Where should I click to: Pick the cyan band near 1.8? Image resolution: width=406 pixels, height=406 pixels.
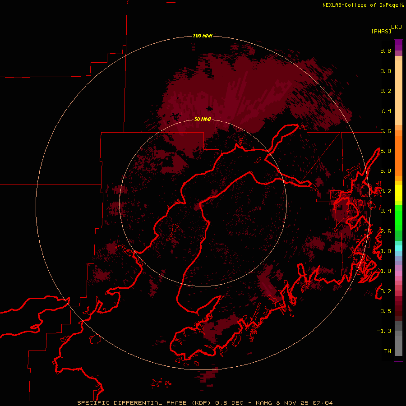pyautogui.click(x=398, y=248)
